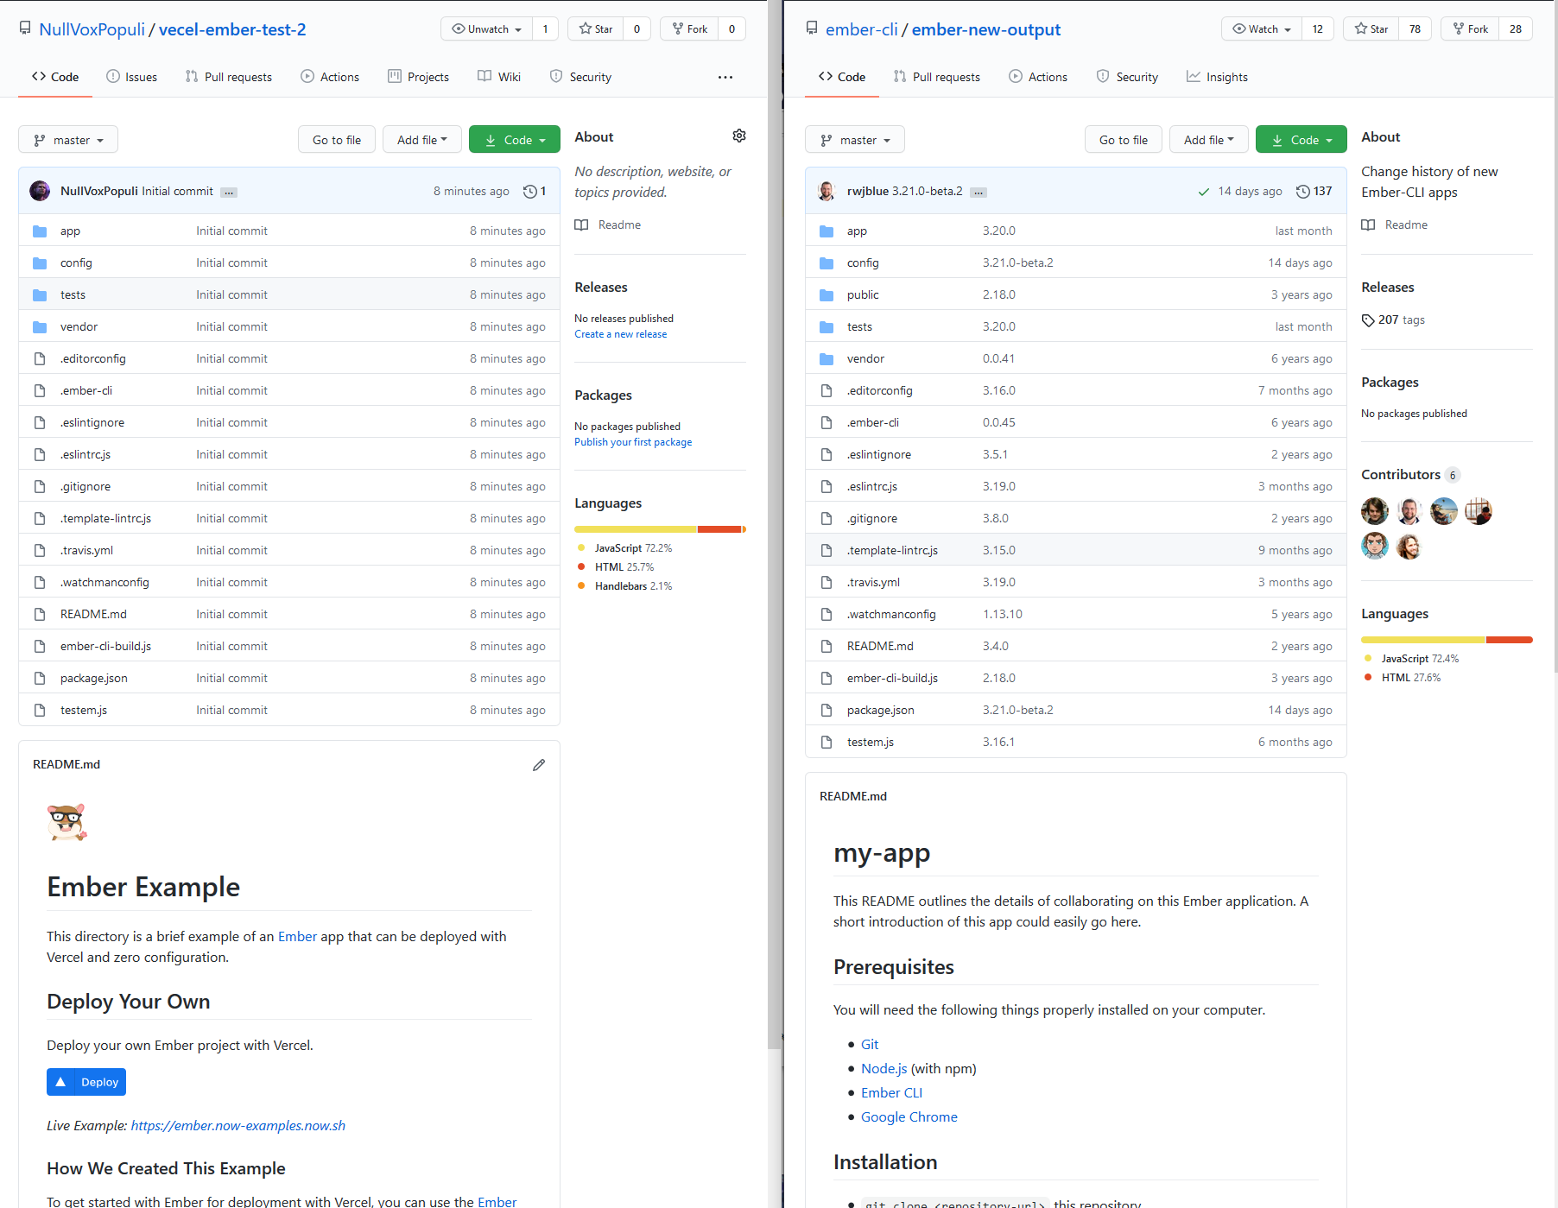Open Security tab in ember-new-output
Screen dimensions: 1558x1208
[1127, 77]
